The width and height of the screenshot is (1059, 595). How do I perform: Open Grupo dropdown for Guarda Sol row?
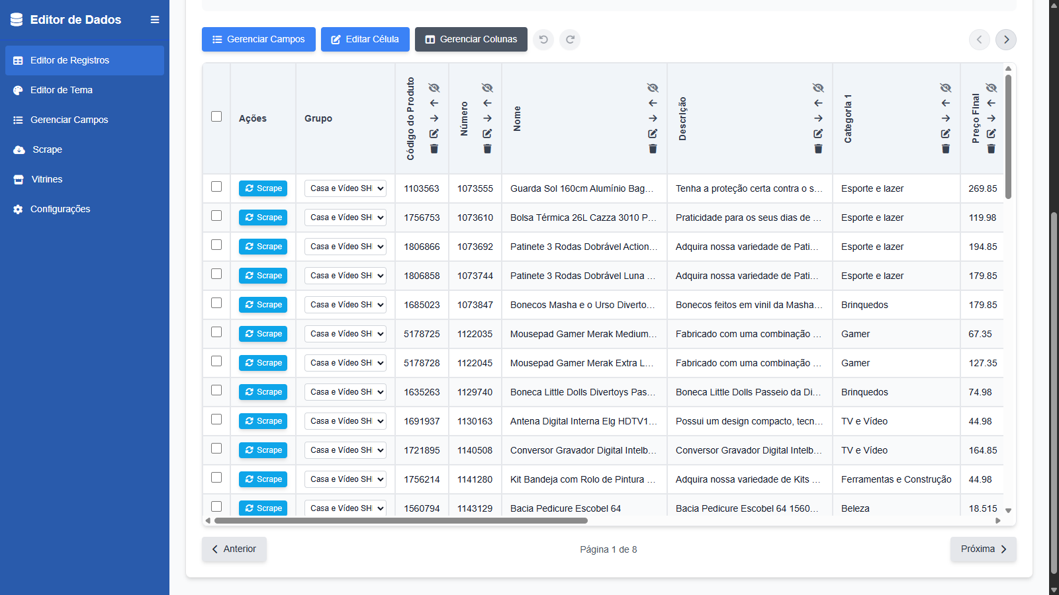[345, 188]
